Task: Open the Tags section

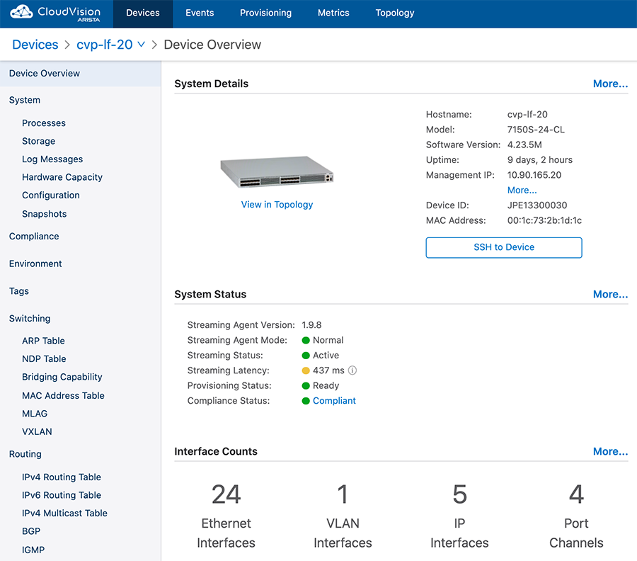Action: point(19,291)
